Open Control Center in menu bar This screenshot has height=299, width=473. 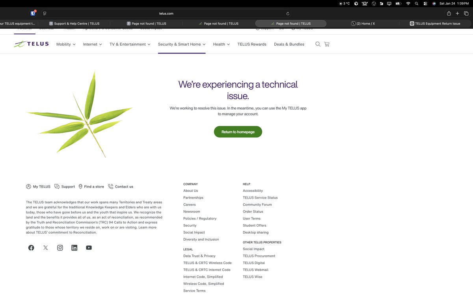point(425,4)
